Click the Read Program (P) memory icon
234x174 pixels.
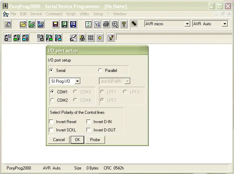coord(17,38)
